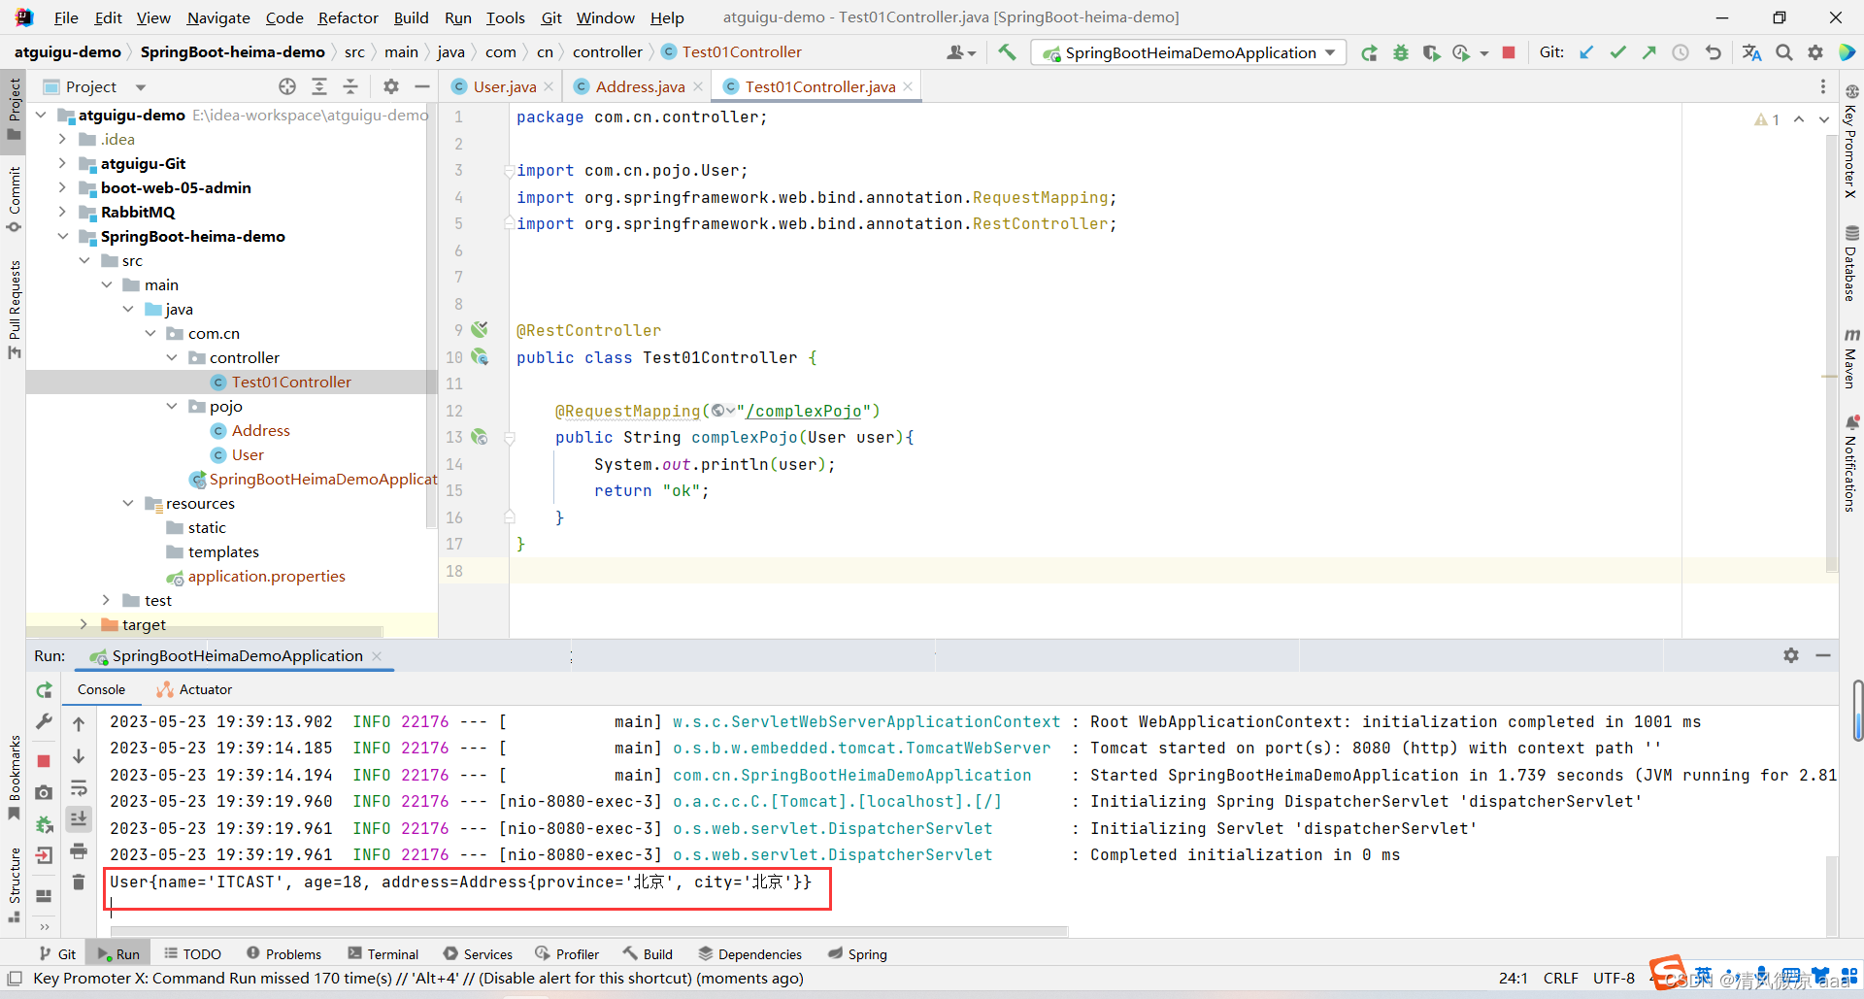Switch to the Actuator tab
Image resolution: width=1864 pixels, height=999 pixels.
(195, 689)
